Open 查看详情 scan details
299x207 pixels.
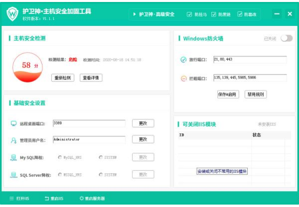point(91,78)
